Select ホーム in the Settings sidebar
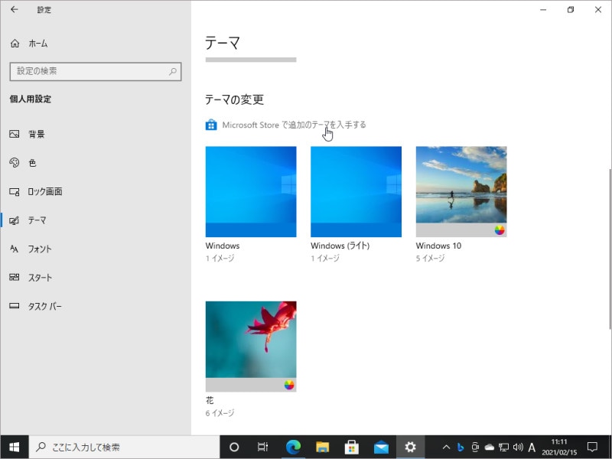This screenshot has height=459, width=612. [x=34, y=44]
